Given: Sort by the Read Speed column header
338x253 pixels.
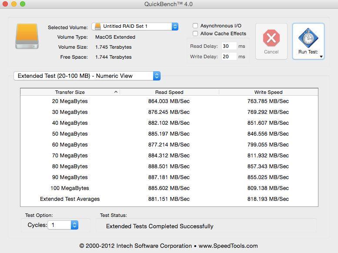Looking at the screenshot, I should [x=169, y=92].
